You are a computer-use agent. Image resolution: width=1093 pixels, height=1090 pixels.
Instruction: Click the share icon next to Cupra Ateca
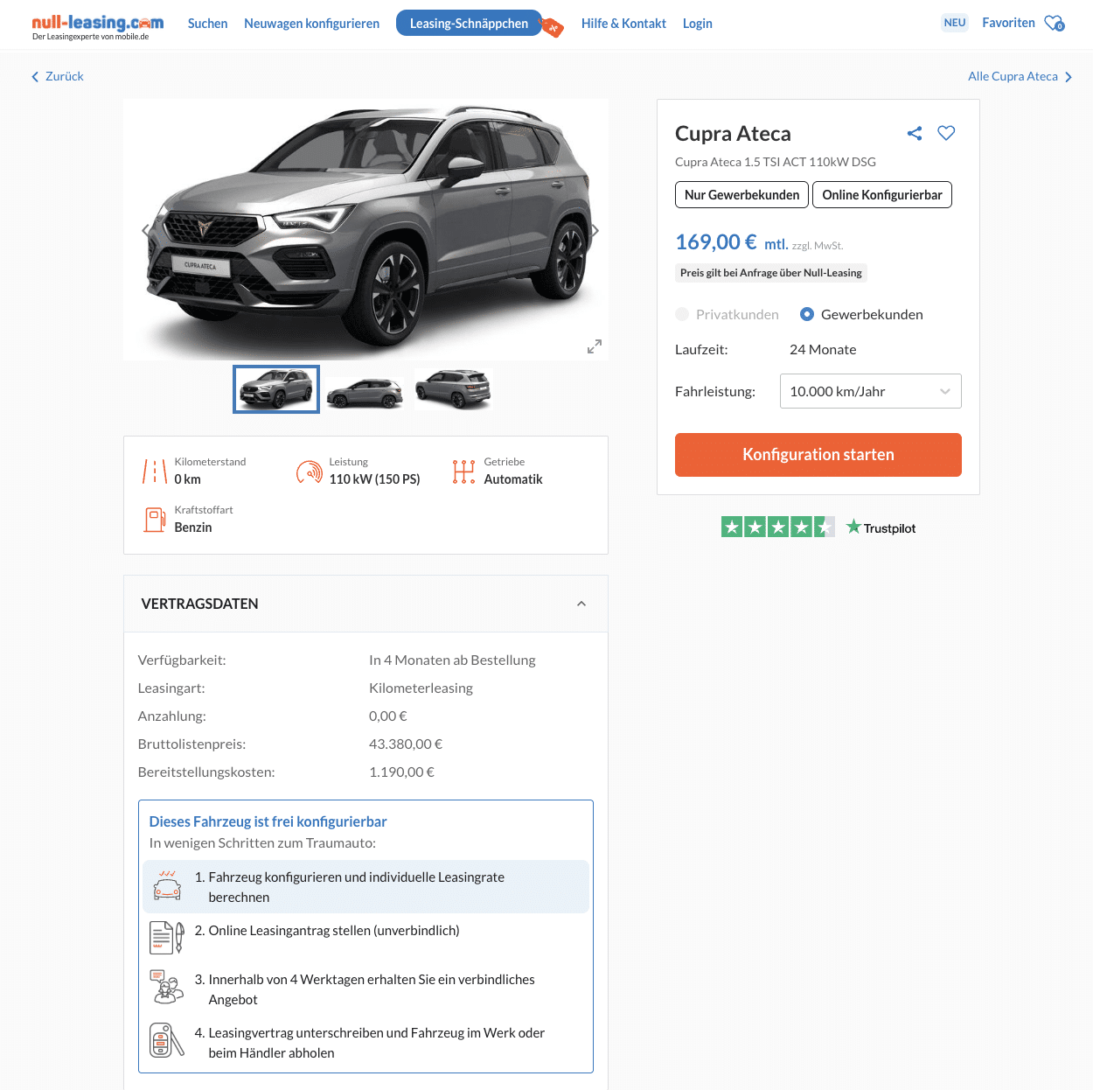tap(915, 134)
